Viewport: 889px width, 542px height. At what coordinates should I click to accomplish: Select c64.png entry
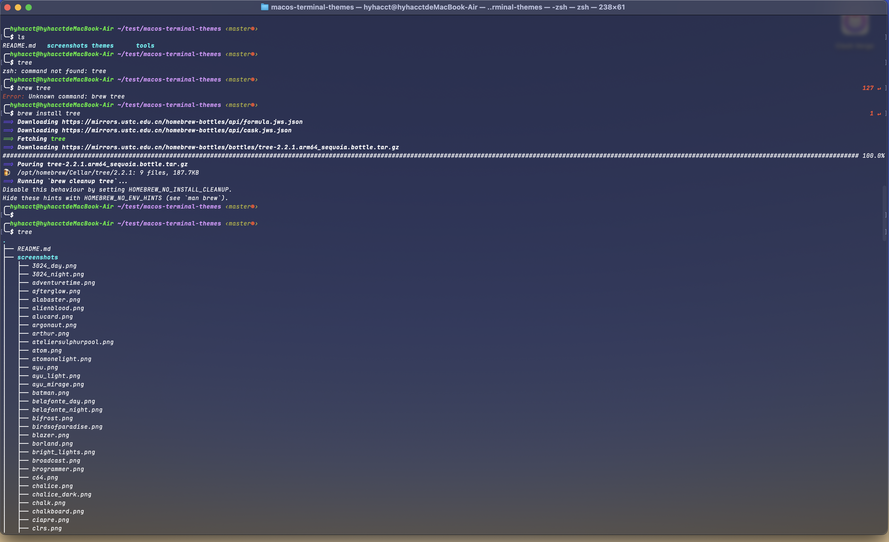pyautogui.click(x=45, y=478)
